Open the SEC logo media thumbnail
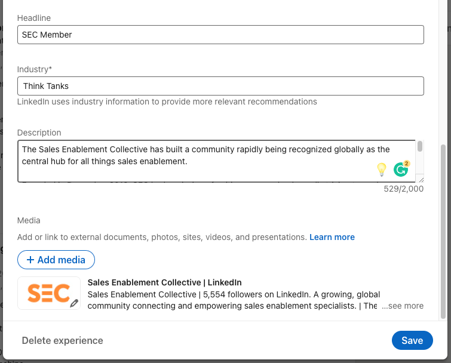 (x=49, y=293)
